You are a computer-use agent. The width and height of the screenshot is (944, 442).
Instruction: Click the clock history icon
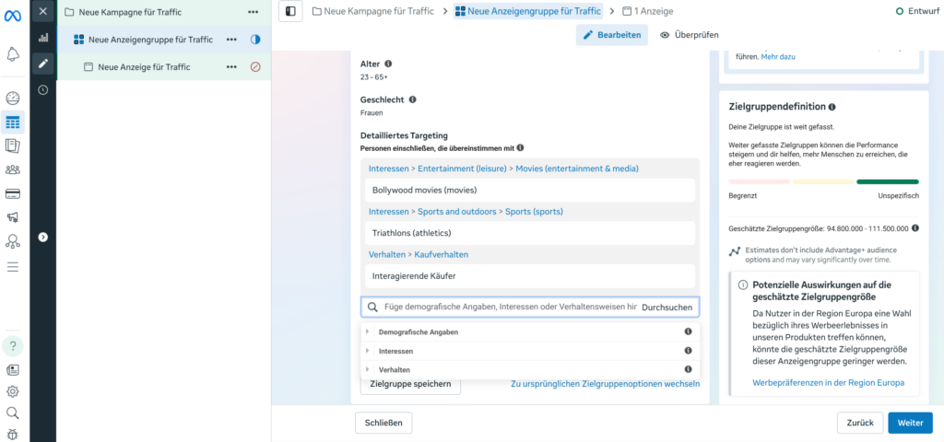click(42, 90)
